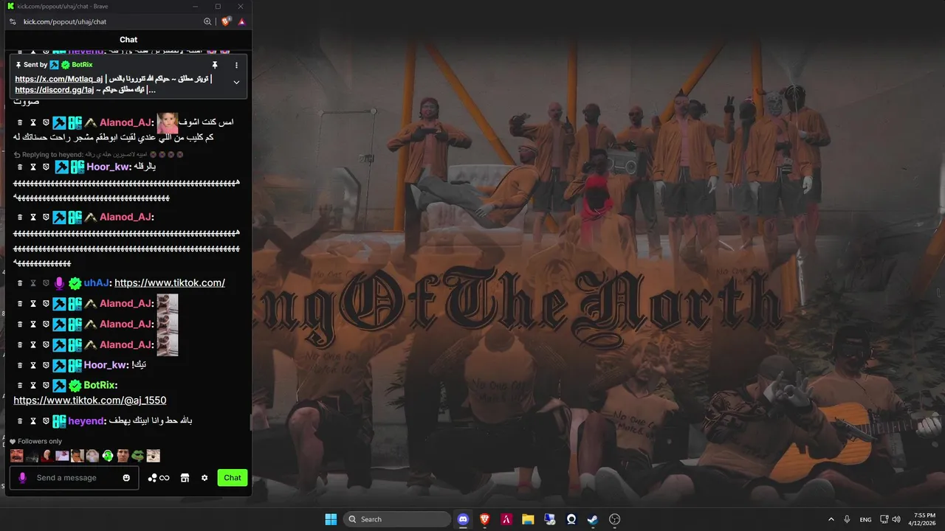Timeout Hoor_kw on the reply to heyend
The height and width of the screenshot is (531, 945).
tap(32, 167)
